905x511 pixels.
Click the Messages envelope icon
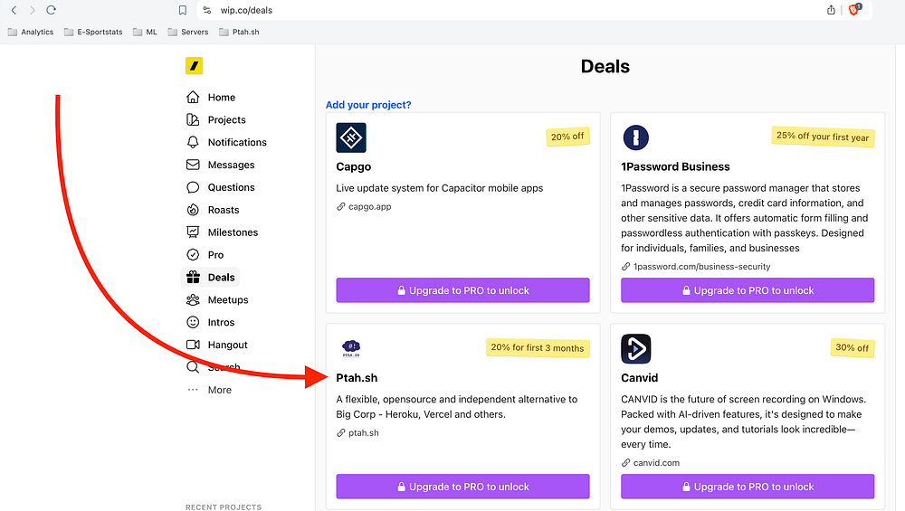[193, 166]
